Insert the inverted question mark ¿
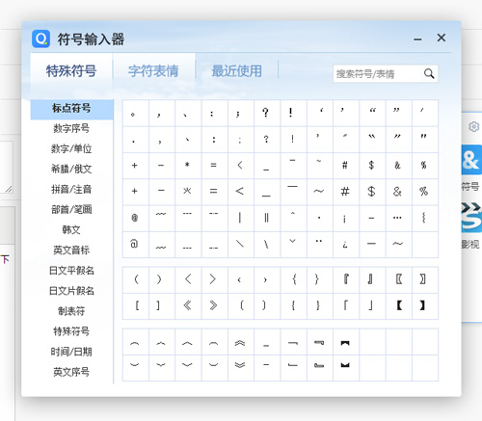 click(x=345, y=244)
